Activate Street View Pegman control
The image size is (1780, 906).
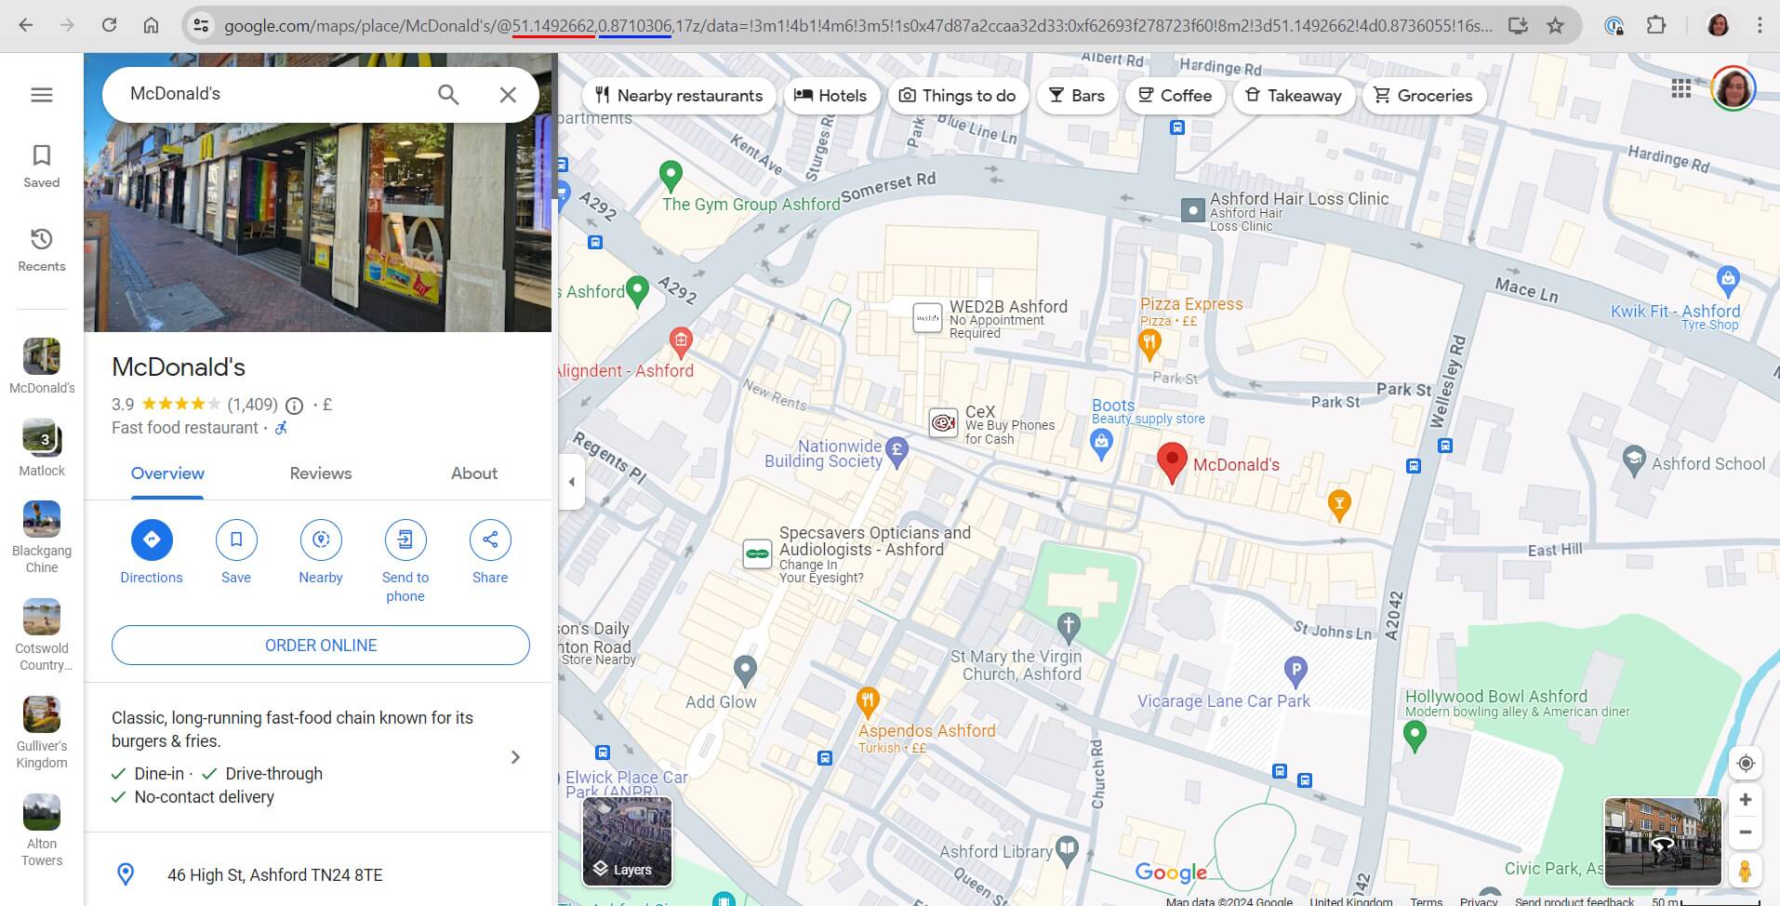(x=1746, y=871)
